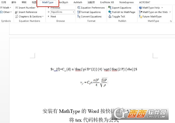Screen dimensions: 175x123
Task: Click the Toggle TeX label
Action: point(118,16)
